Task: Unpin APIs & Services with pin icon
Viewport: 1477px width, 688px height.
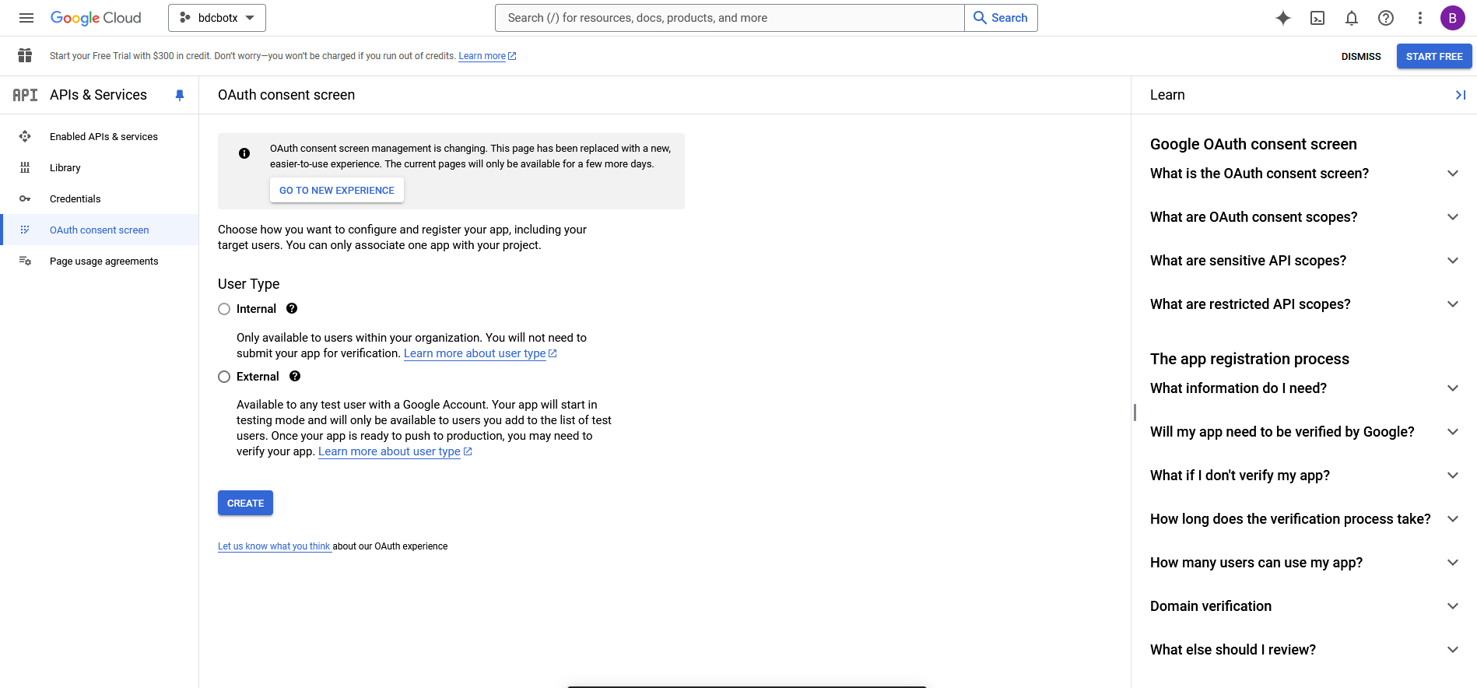Action: (180, 95)
